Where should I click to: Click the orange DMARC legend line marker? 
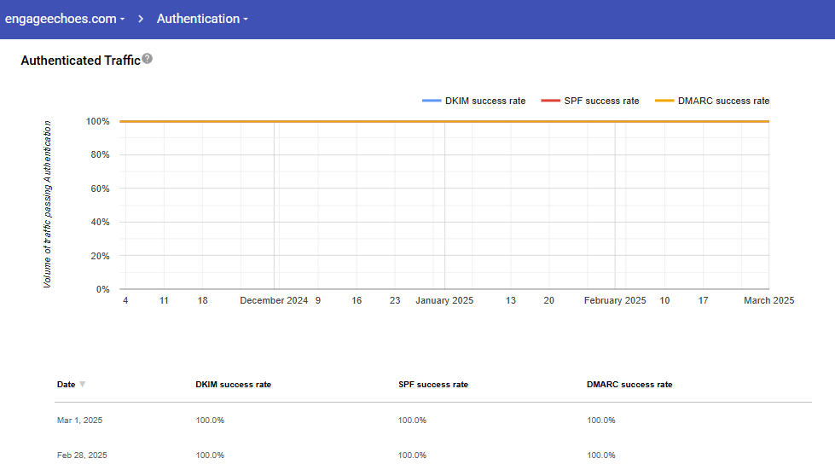coord(664,101)
